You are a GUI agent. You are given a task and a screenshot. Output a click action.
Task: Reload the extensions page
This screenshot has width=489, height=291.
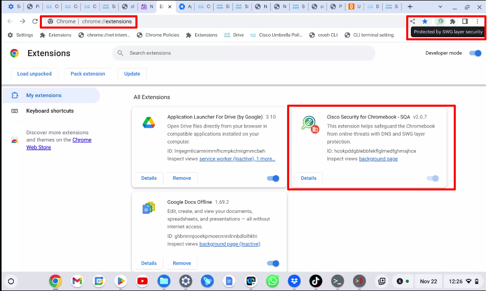[x=35, y=21]
